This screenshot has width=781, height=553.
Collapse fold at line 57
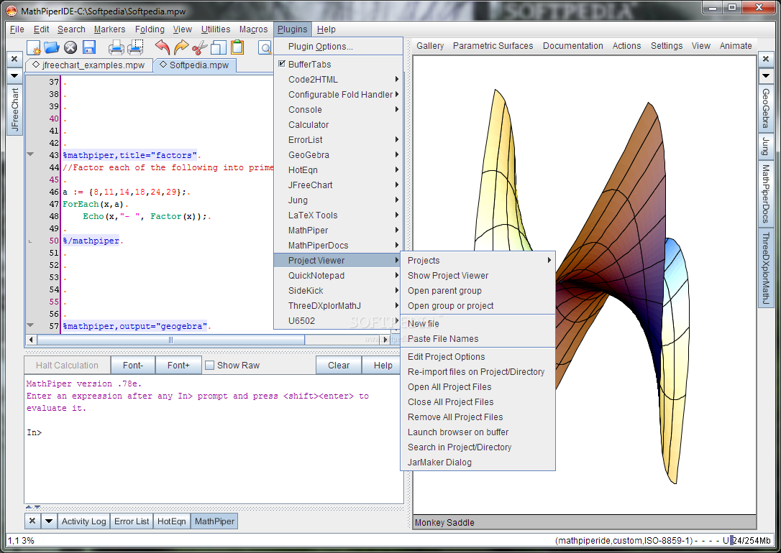coord(30,326)
